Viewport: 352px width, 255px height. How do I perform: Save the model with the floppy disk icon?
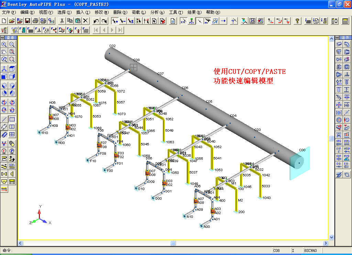[27, 21]
